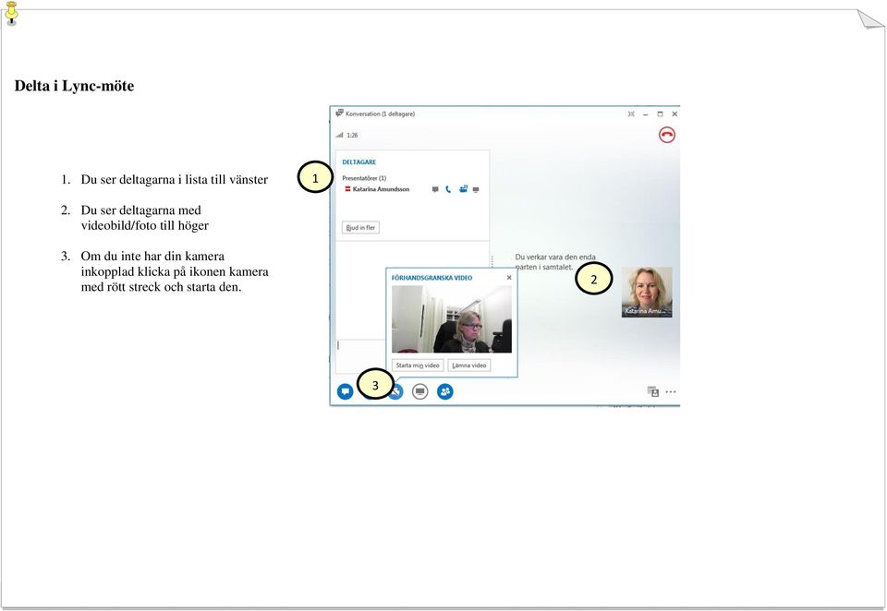Click instruction text 'Du ser deltagarna i lista till vänster'
Screen dimensions: 887x611
175,179
